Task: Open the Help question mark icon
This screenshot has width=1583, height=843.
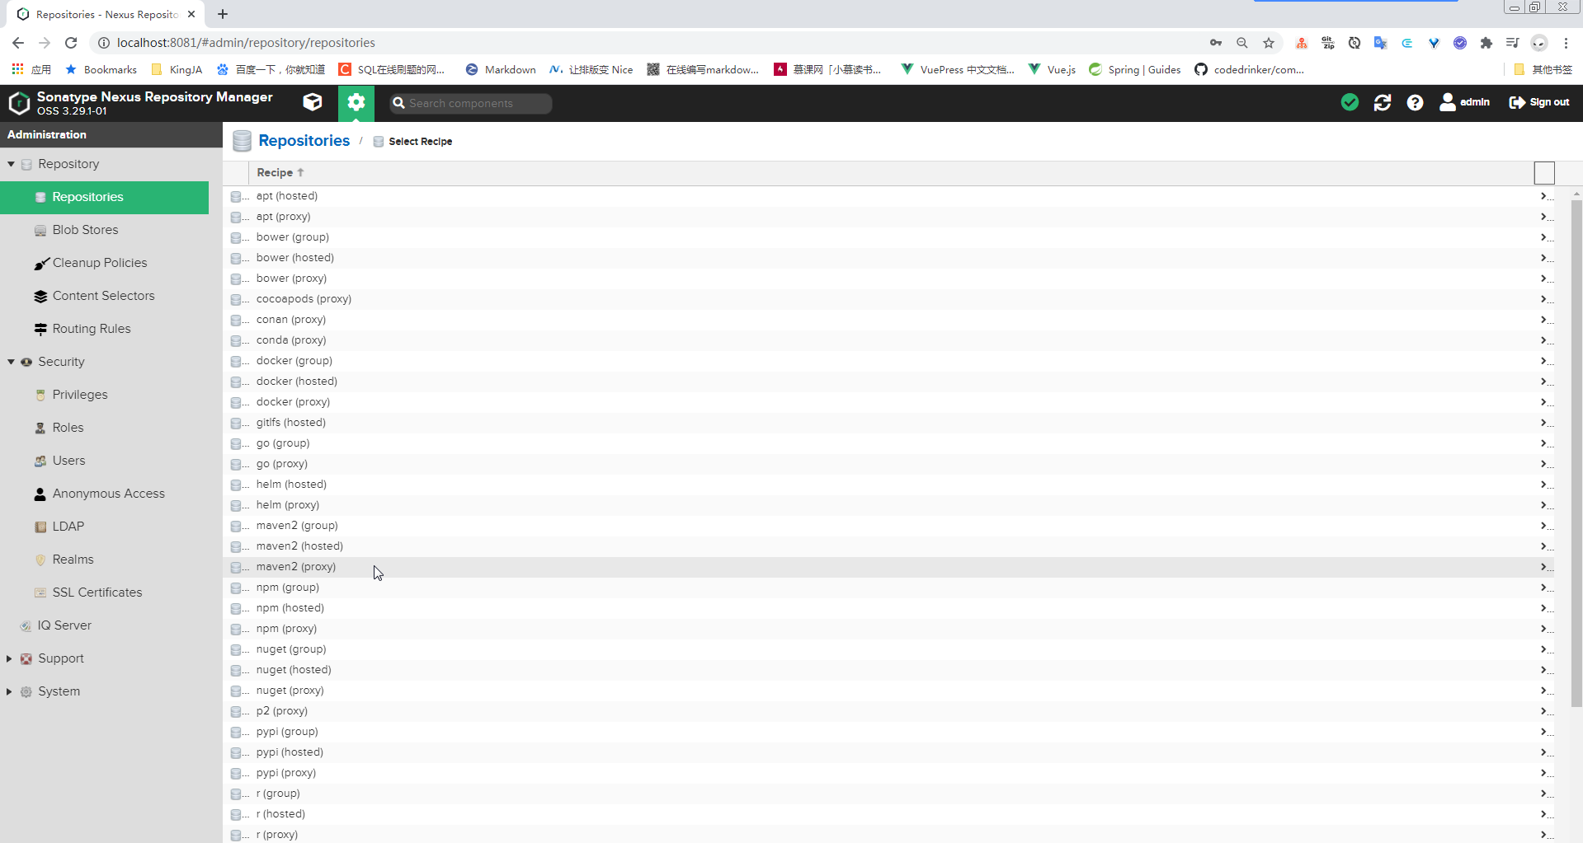Action: pyautogui.click(x=1415, y=102)
